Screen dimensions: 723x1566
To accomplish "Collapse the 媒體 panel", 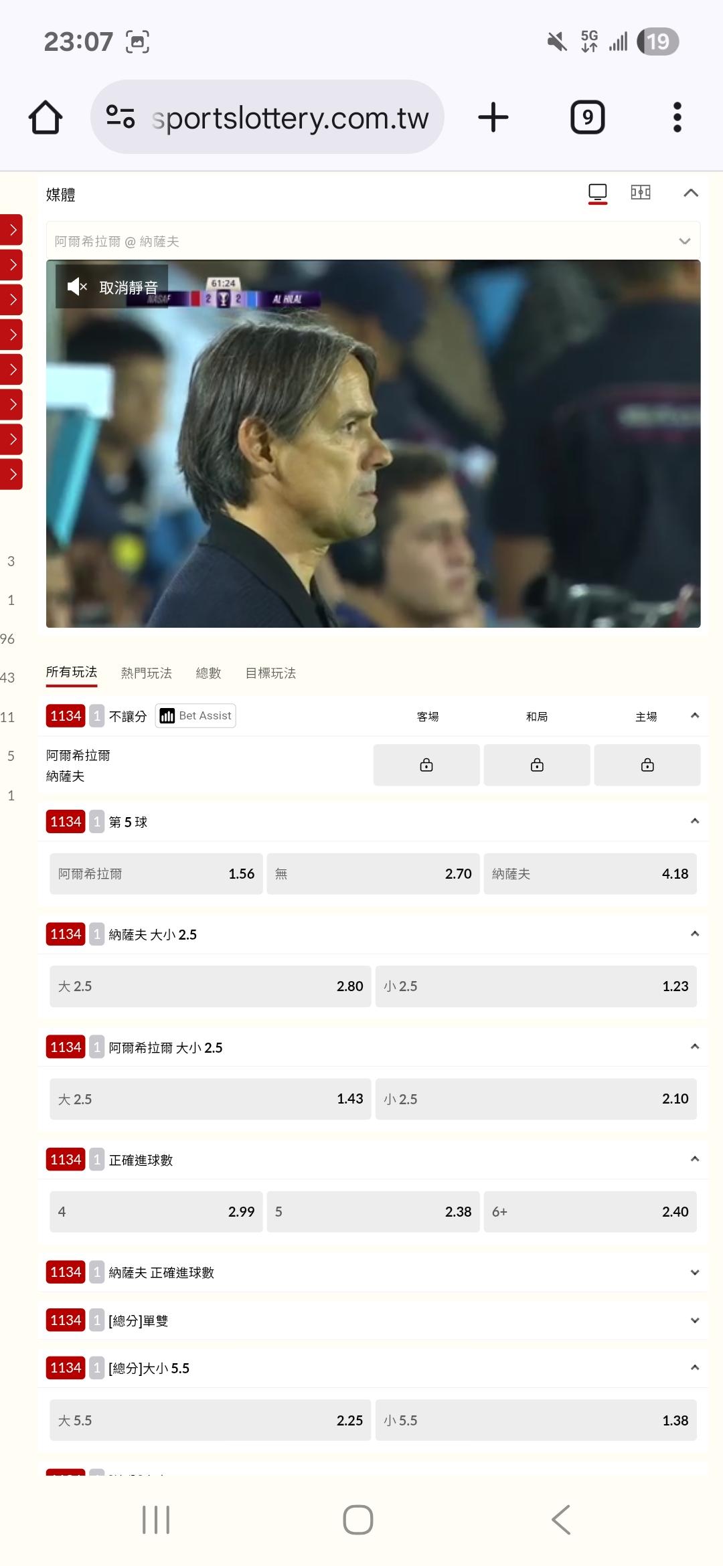I will click(x=691, y=193).
